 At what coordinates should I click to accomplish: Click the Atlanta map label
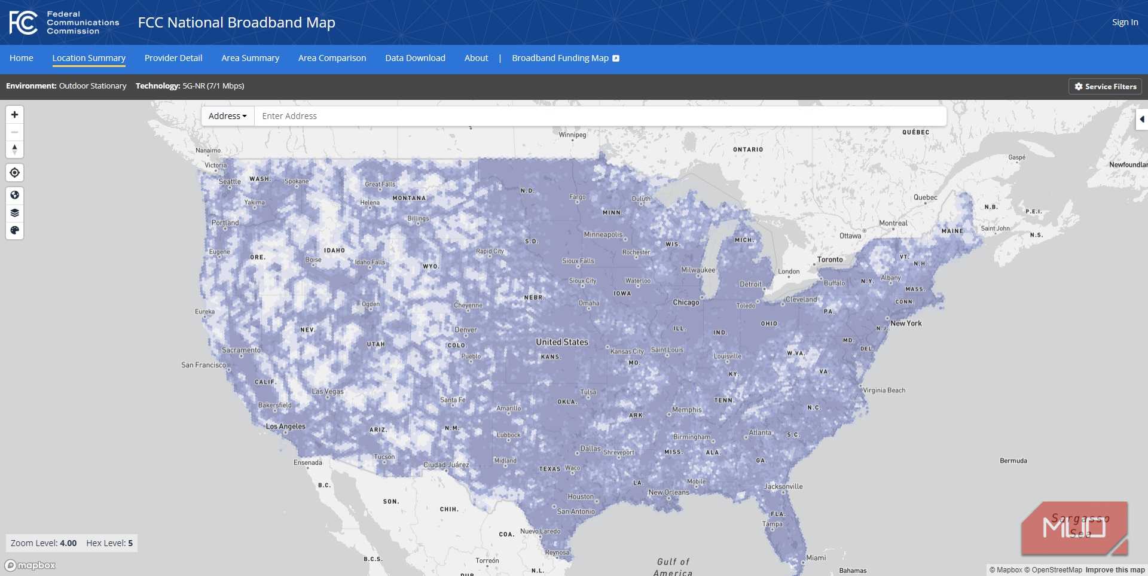[760, 433]
